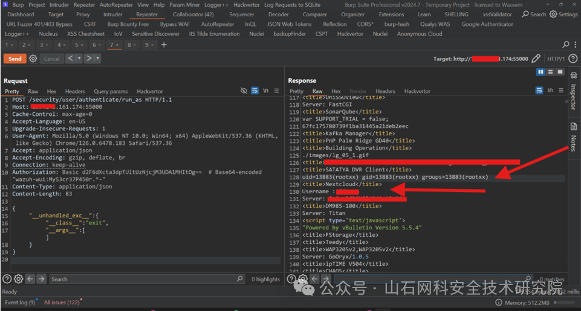Switch to the Collaborator (42) tab
Screen dimensions: 581x311
pos(193,14)
